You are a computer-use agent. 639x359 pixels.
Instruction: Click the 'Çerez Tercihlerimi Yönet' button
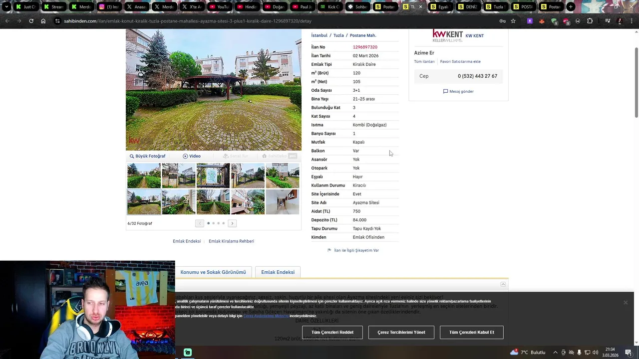[401, 332]
